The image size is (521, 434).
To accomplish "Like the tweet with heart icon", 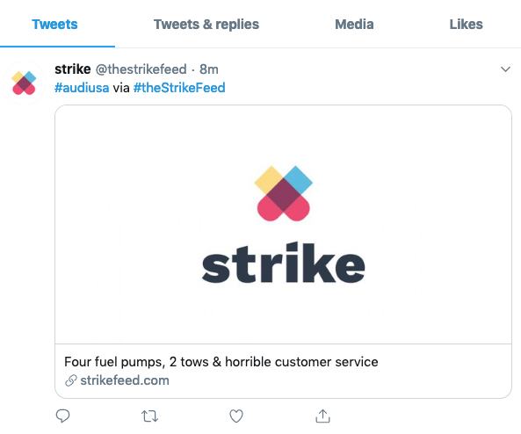I will (x=236, y=416).
